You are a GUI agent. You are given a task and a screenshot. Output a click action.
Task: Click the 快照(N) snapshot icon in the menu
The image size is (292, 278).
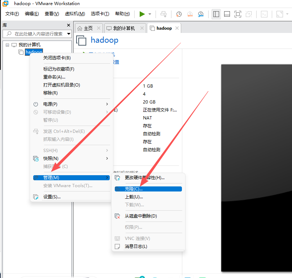pyautogui.click(x=36, y=159)
